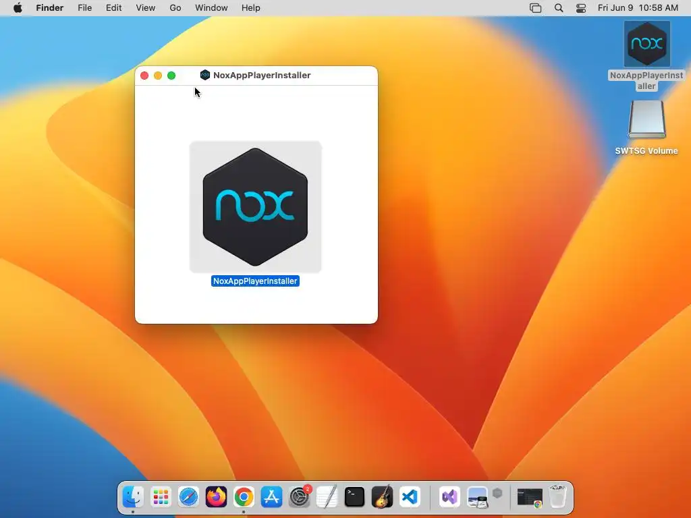Image resolution: width=691 pixels, height=518 pixels.
Task: Launch purple Visual Studio from the Dock
Action: point(449,497)
